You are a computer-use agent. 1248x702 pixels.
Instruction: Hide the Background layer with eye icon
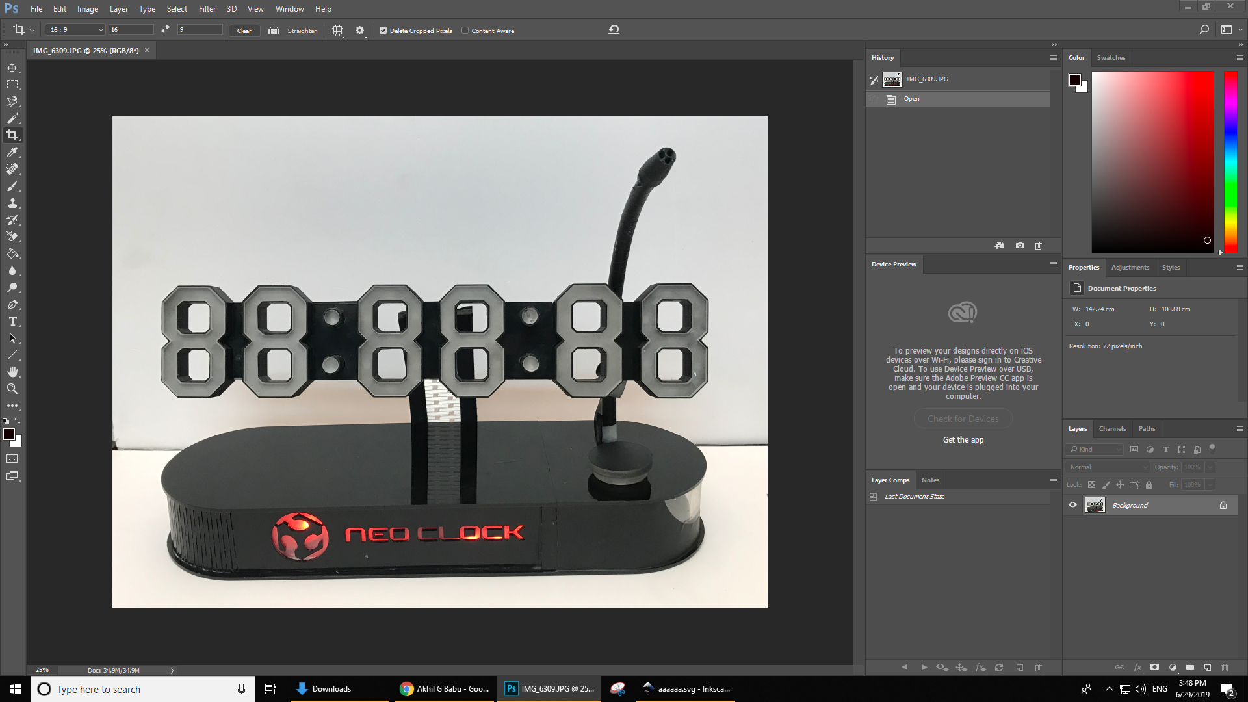pos(1072,505)
